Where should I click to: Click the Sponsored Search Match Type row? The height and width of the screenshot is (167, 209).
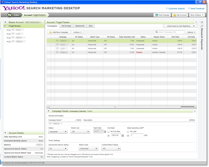[23, 153]
